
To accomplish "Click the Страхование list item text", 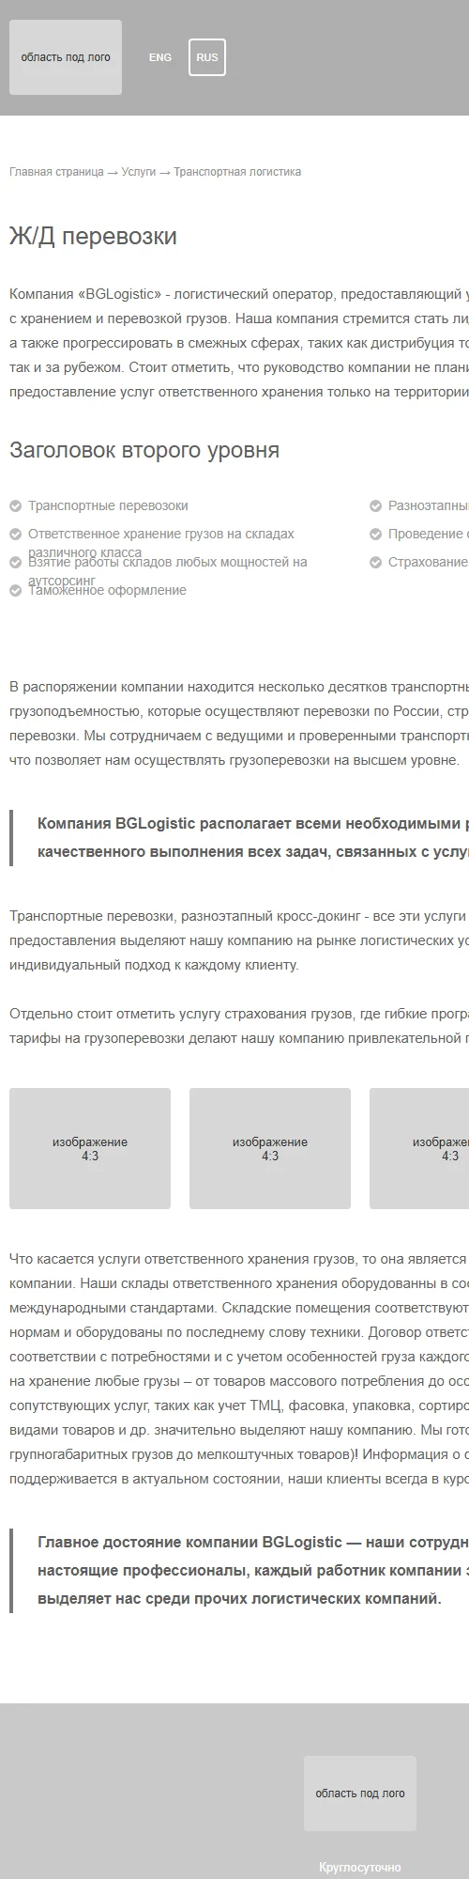I will pos(429,562).
